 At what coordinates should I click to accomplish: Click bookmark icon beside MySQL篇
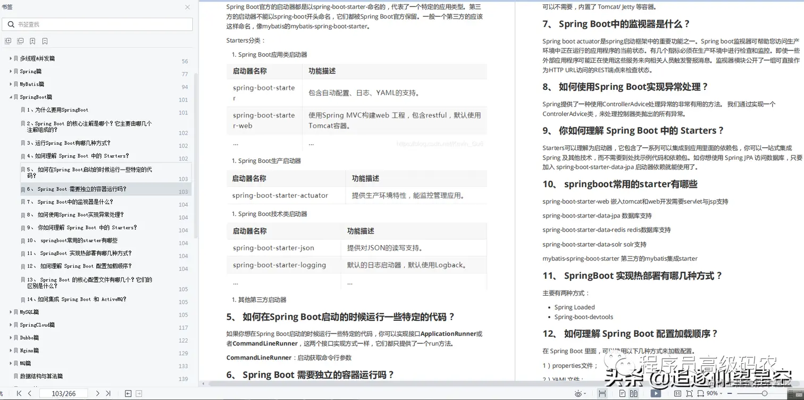16,312
